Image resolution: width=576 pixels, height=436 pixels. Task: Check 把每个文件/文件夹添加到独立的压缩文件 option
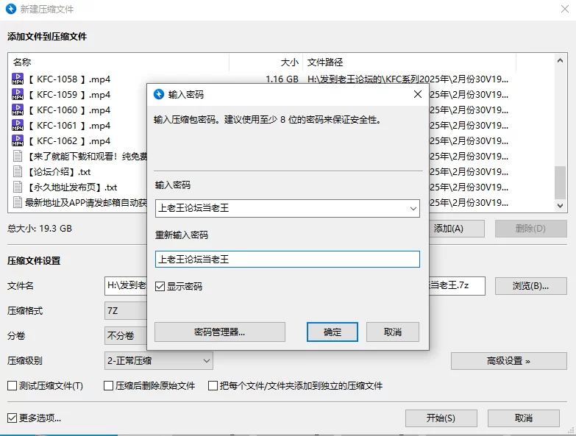point(213,386)
